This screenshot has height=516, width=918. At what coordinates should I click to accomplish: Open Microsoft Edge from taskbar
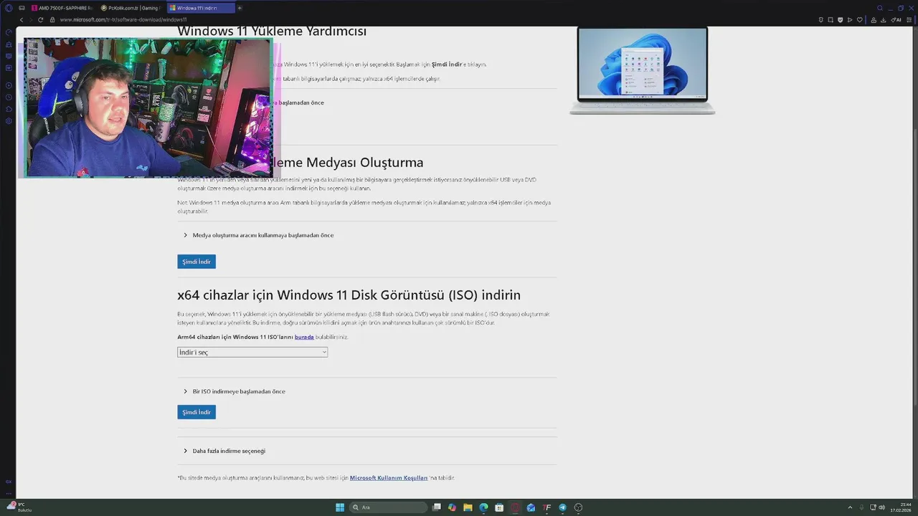coord(483,507)
